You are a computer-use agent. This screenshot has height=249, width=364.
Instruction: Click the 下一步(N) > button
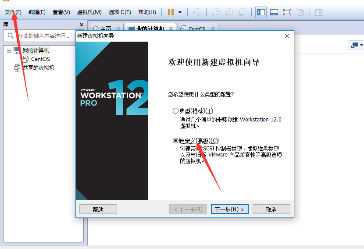[x=230, y=209]
